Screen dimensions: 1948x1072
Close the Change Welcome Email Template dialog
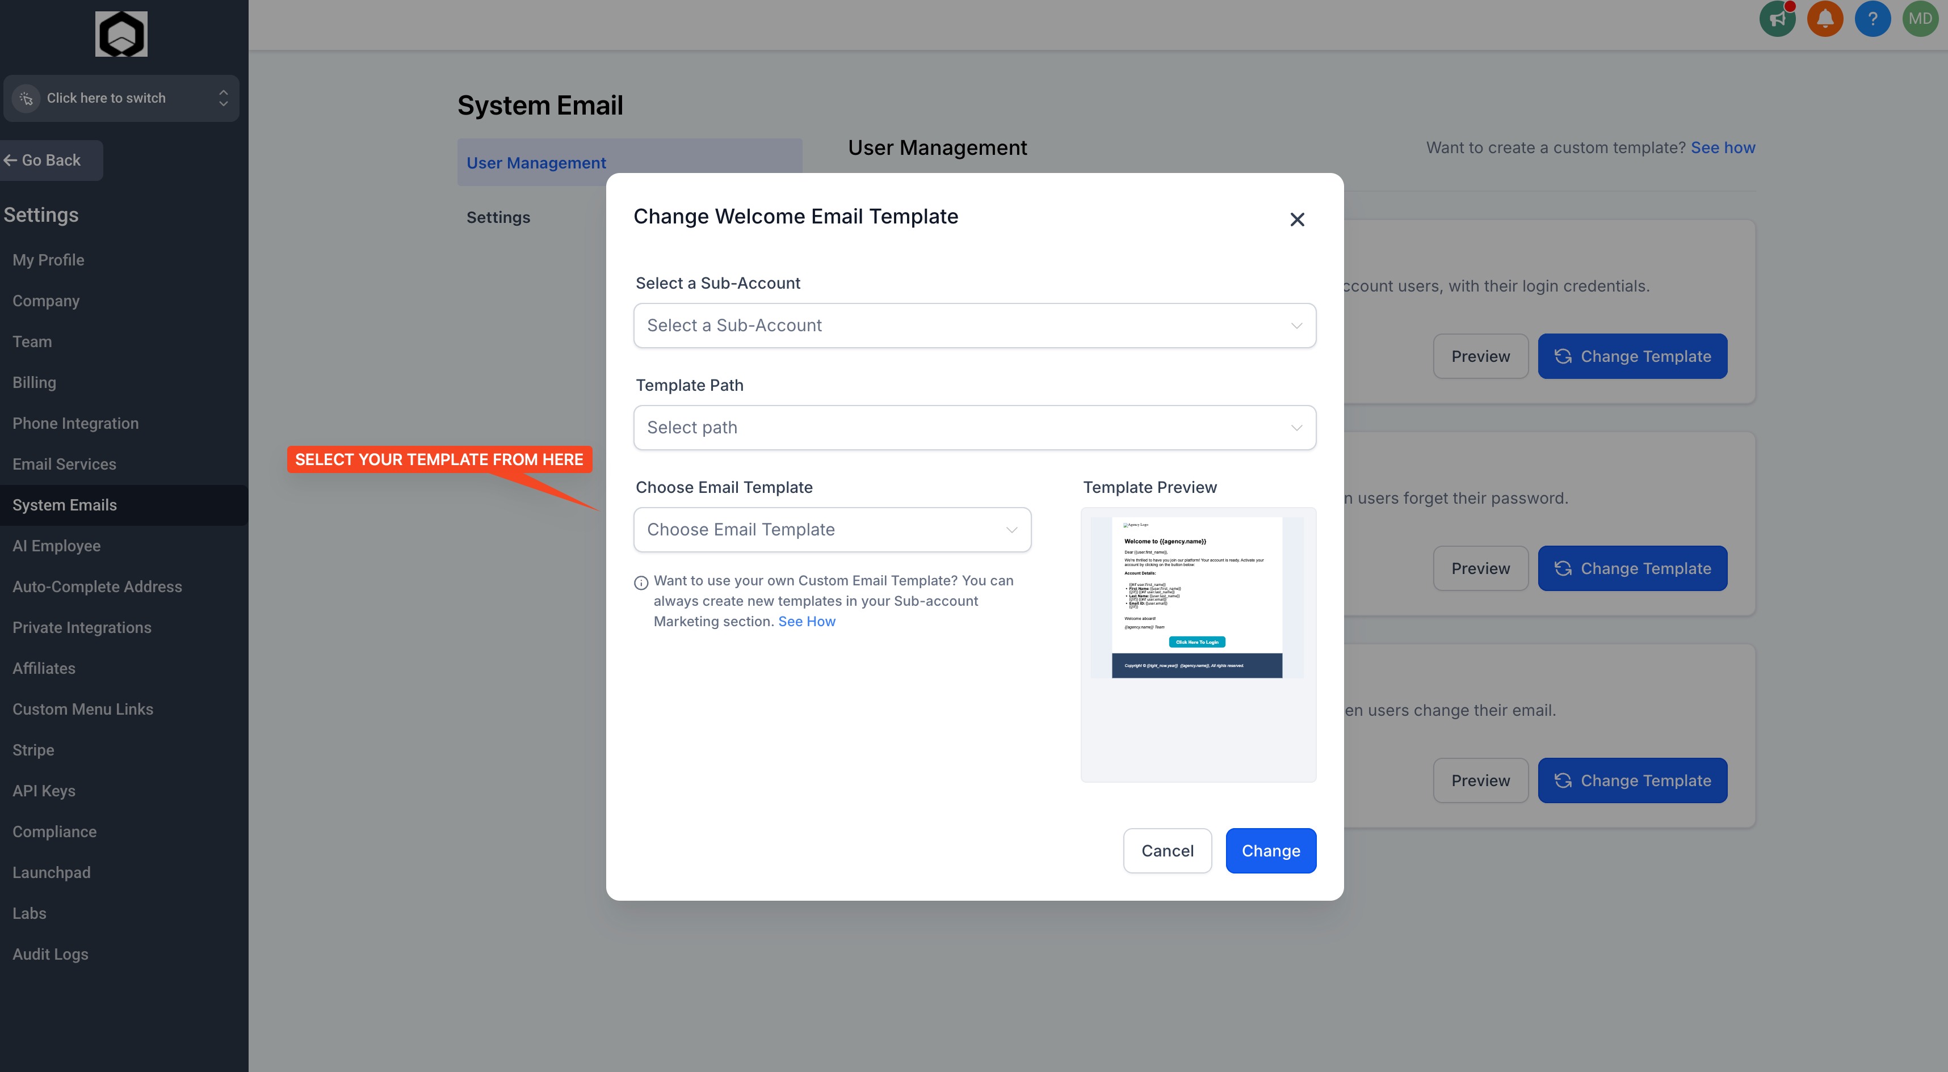tap(1297, 219)
